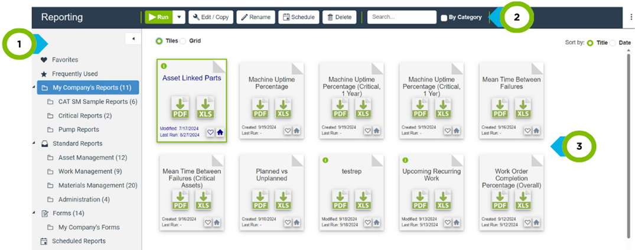635x250 pixels.
Task: Download XLS of Mean Time Between Failures
Action: pyautogui.click(x=522, y=108)
